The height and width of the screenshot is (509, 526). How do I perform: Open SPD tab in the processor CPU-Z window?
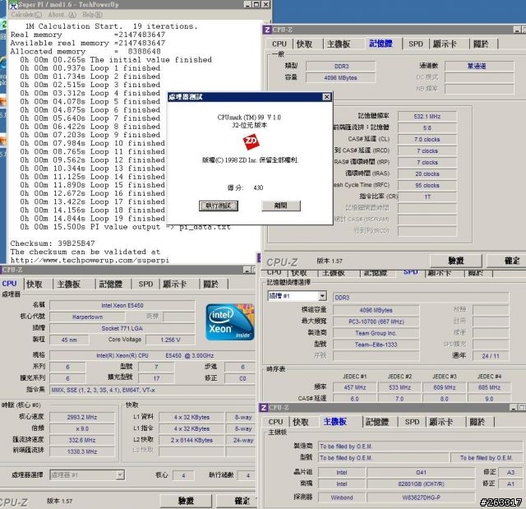(x=145, y=285)
